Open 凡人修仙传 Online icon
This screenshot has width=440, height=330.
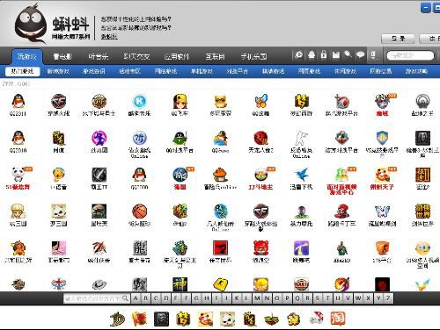220,212
